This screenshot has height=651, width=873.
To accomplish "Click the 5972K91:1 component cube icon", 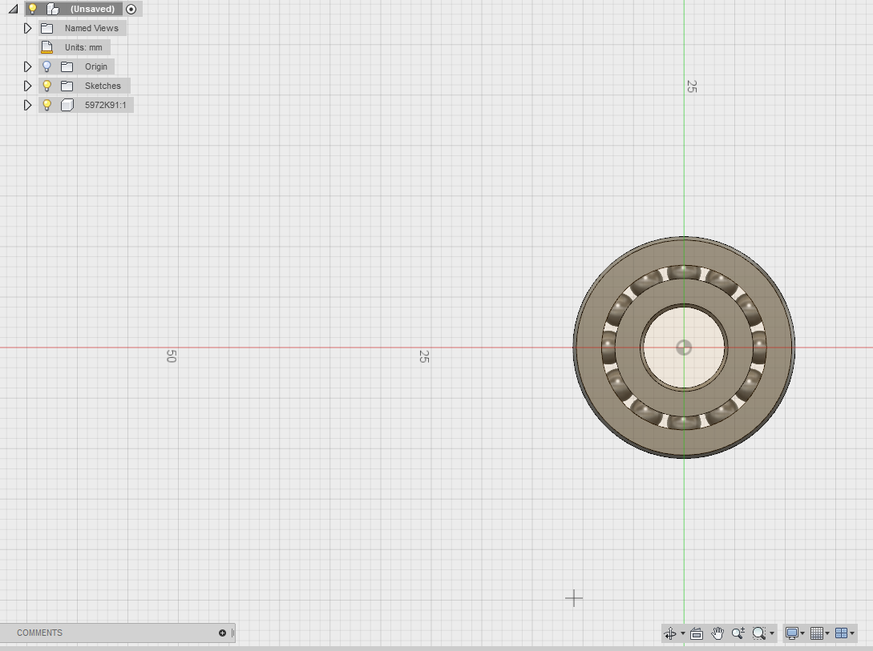I will pos(67,105).
